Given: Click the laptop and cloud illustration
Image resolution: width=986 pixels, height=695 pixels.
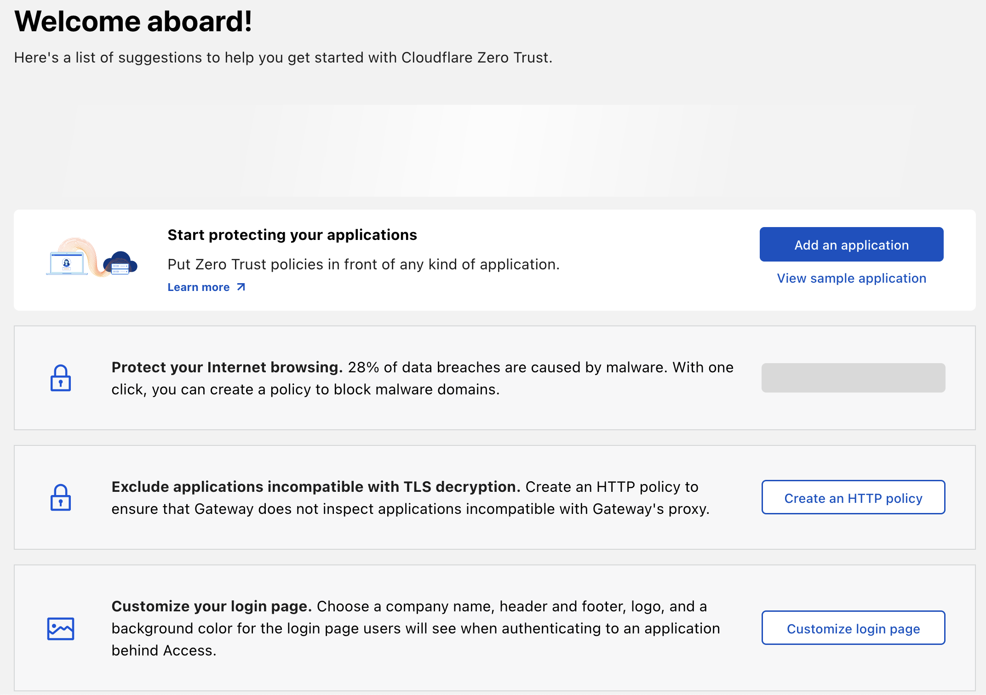Looking at the screenshot, I should (x=92, y=258).
